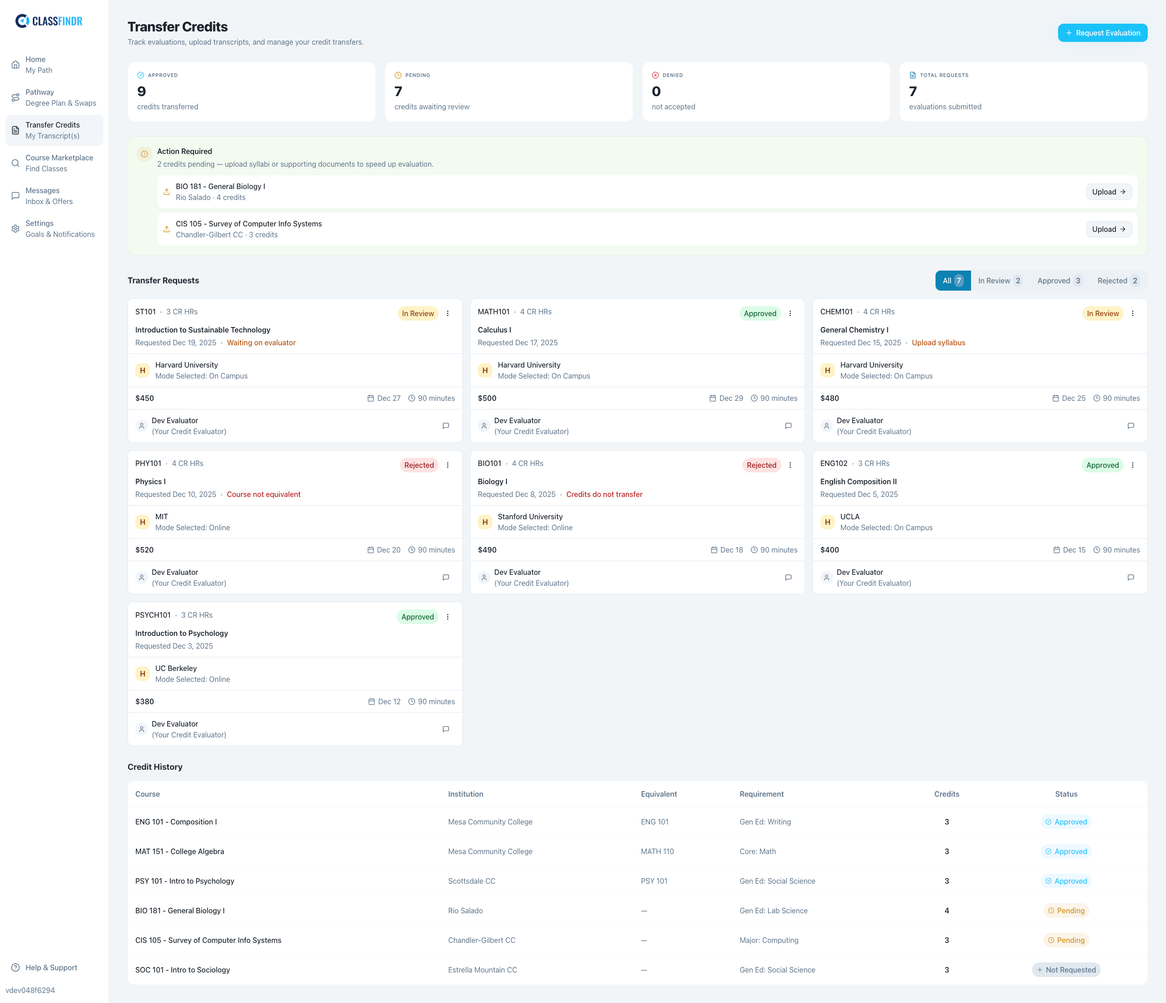The height and width of the screenshot is (1003, 1166).
Task: Click the Pathway Degree Plan sidebar icon
Action: [x=15, y=97]
